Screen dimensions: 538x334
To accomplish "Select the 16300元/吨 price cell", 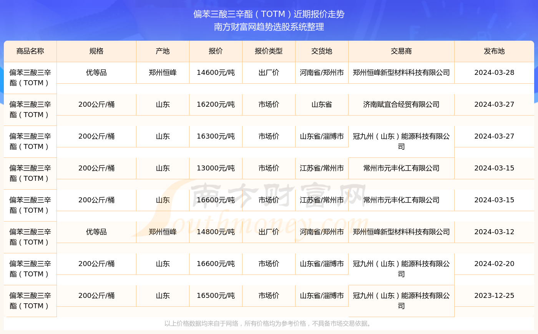I will tap(216, 136).
